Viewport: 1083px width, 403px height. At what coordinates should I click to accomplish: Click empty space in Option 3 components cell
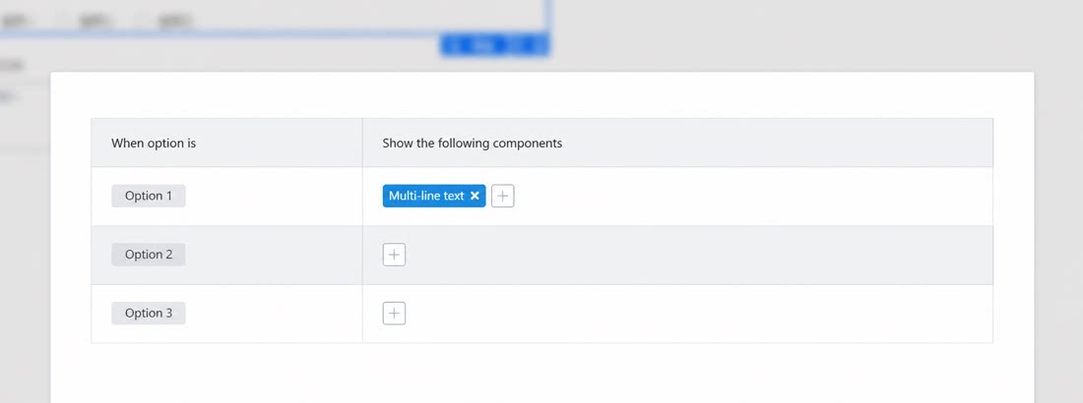698,314
